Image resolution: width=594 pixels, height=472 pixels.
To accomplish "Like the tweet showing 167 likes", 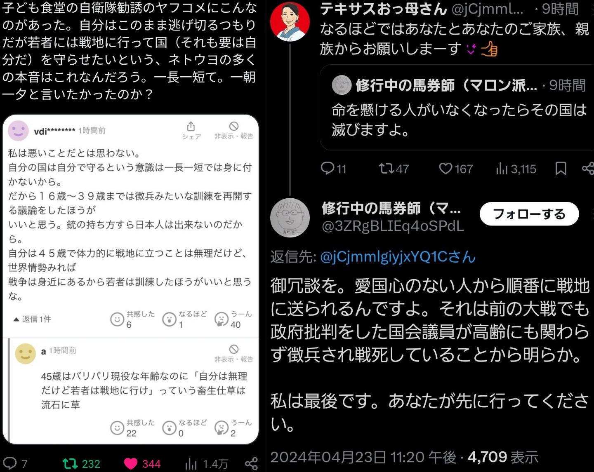I will (x=455, y=169).
